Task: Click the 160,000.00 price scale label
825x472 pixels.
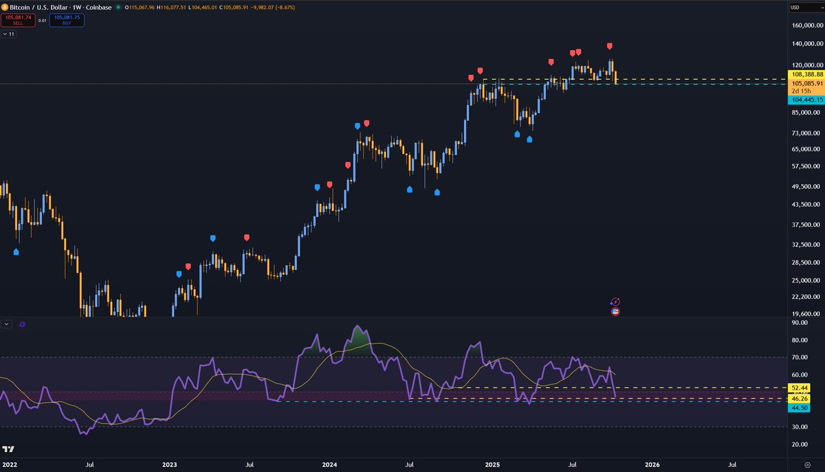Action: click(808, 26)
